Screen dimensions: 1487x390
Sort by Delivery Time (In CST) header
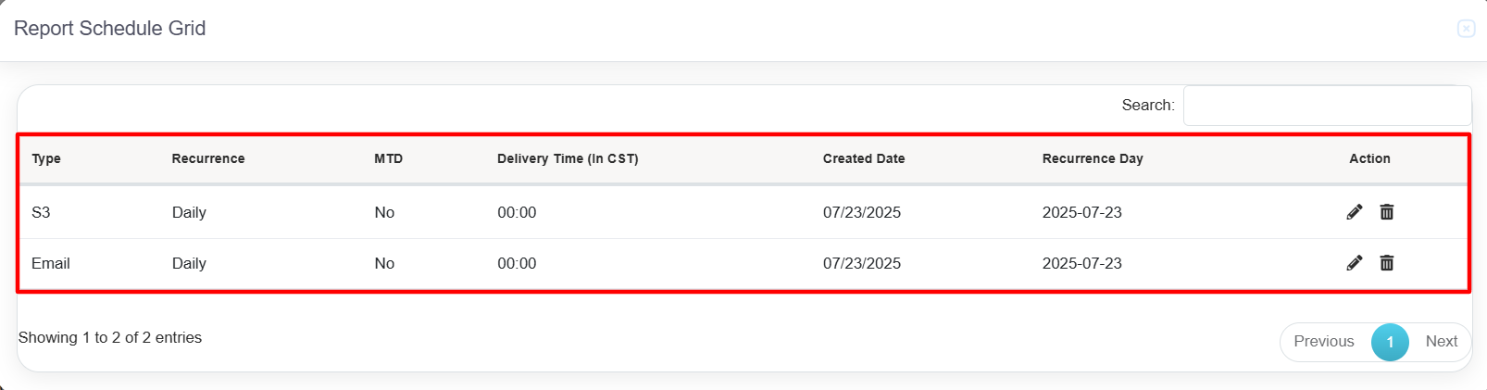pos(568,158)
